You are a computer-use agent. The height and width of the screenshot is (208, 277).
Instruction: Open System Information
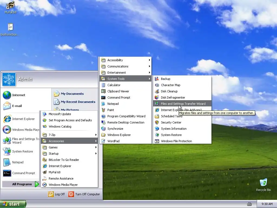182,129
